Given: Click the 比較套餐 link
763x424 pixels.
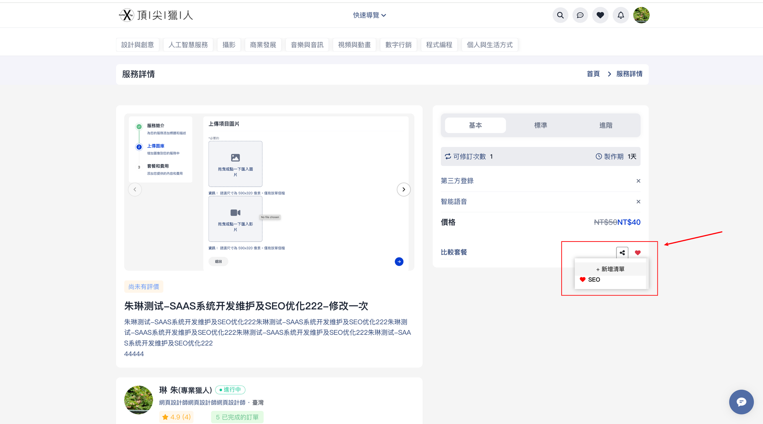Looking at the screenshot, I should point(454,252).
